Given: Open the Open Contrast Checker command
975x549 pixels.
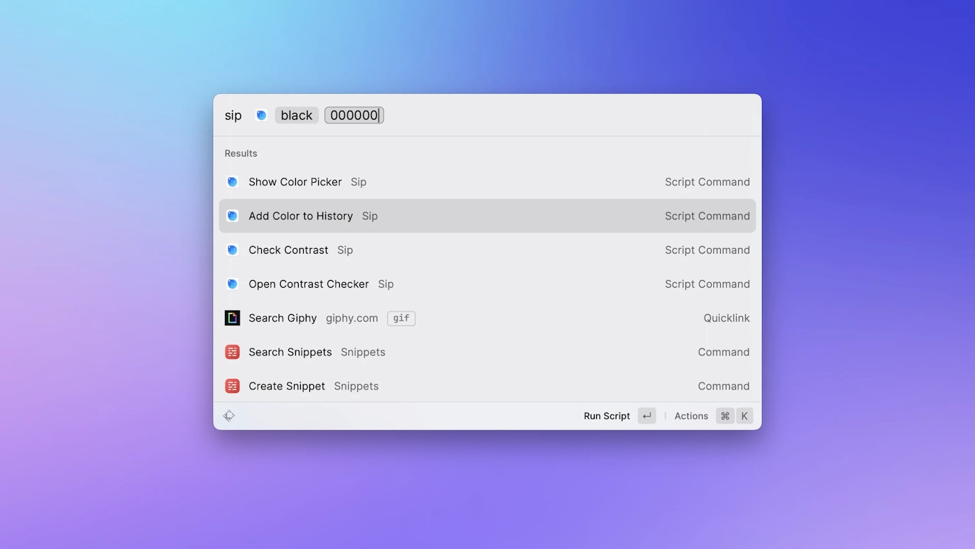Looking at the screenshot, I should point(487,284).
